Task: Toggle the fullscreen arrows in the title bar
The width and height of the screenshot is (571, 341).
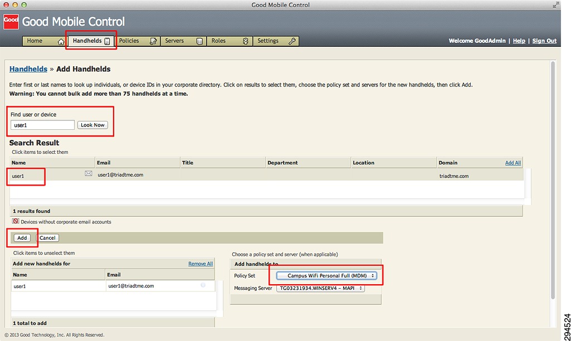Action: 556,4
